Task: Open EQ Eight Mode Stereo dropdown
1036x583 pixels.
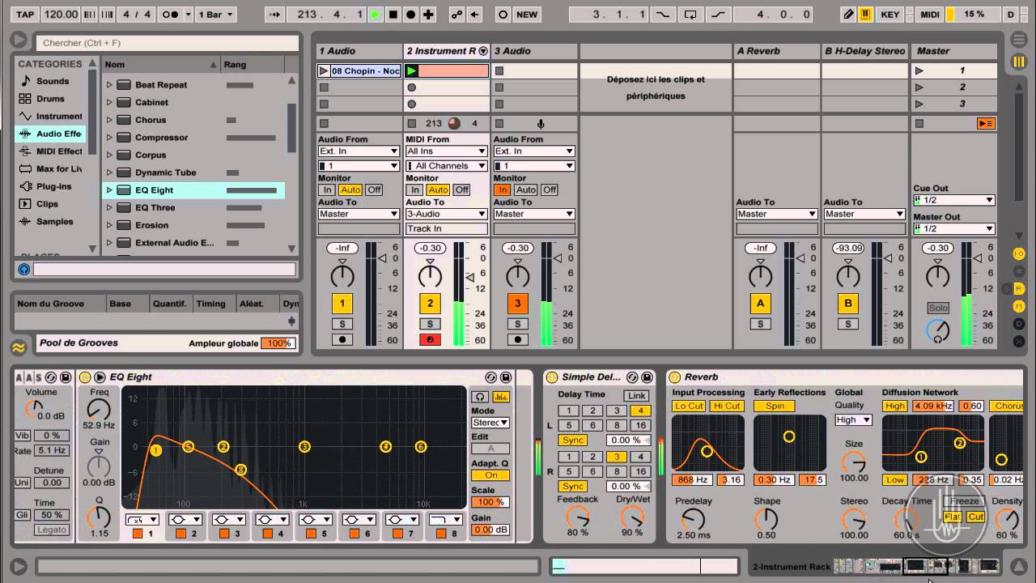Action: [490, 423]
